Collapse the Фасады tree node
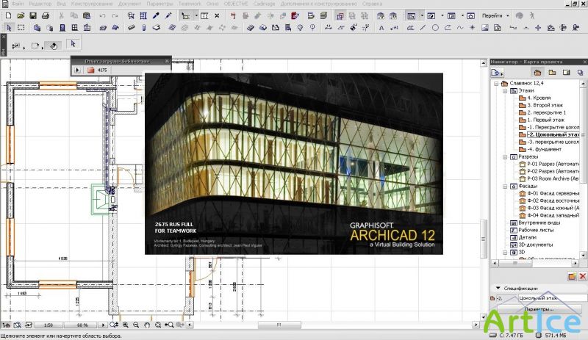Image resolution: width=588 pixels, height=340 pixels. click(x=505, y=187)
